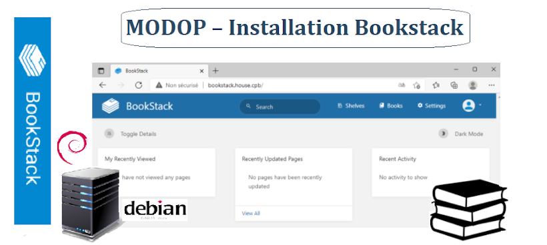
Task: Open the Settings menu item
Action: tap(432, 106)
